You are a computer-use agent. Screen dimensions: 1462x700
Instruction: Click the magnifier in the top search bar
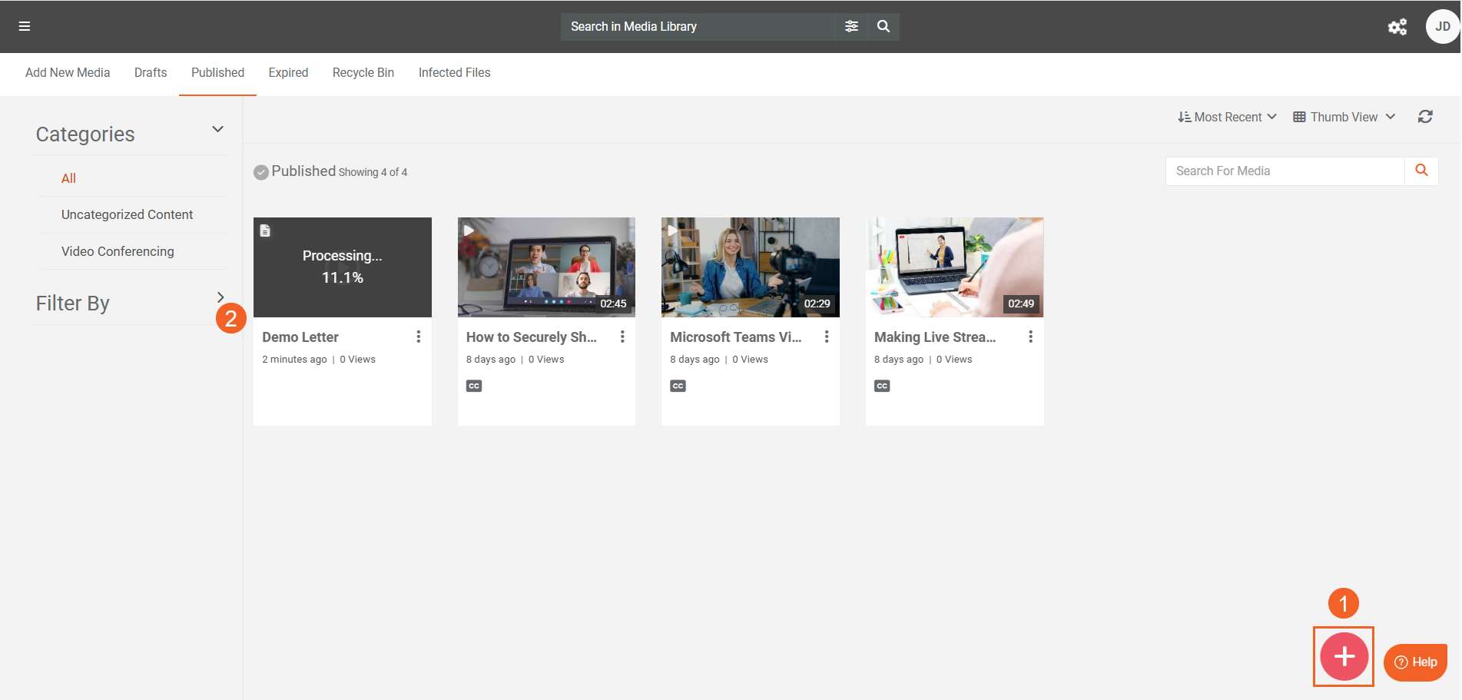883,26
